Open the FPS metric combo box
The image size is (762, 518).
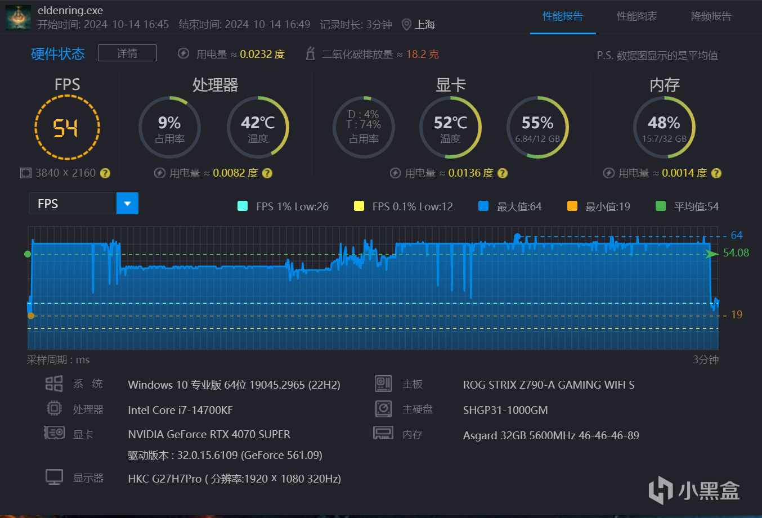pos(83,204)
